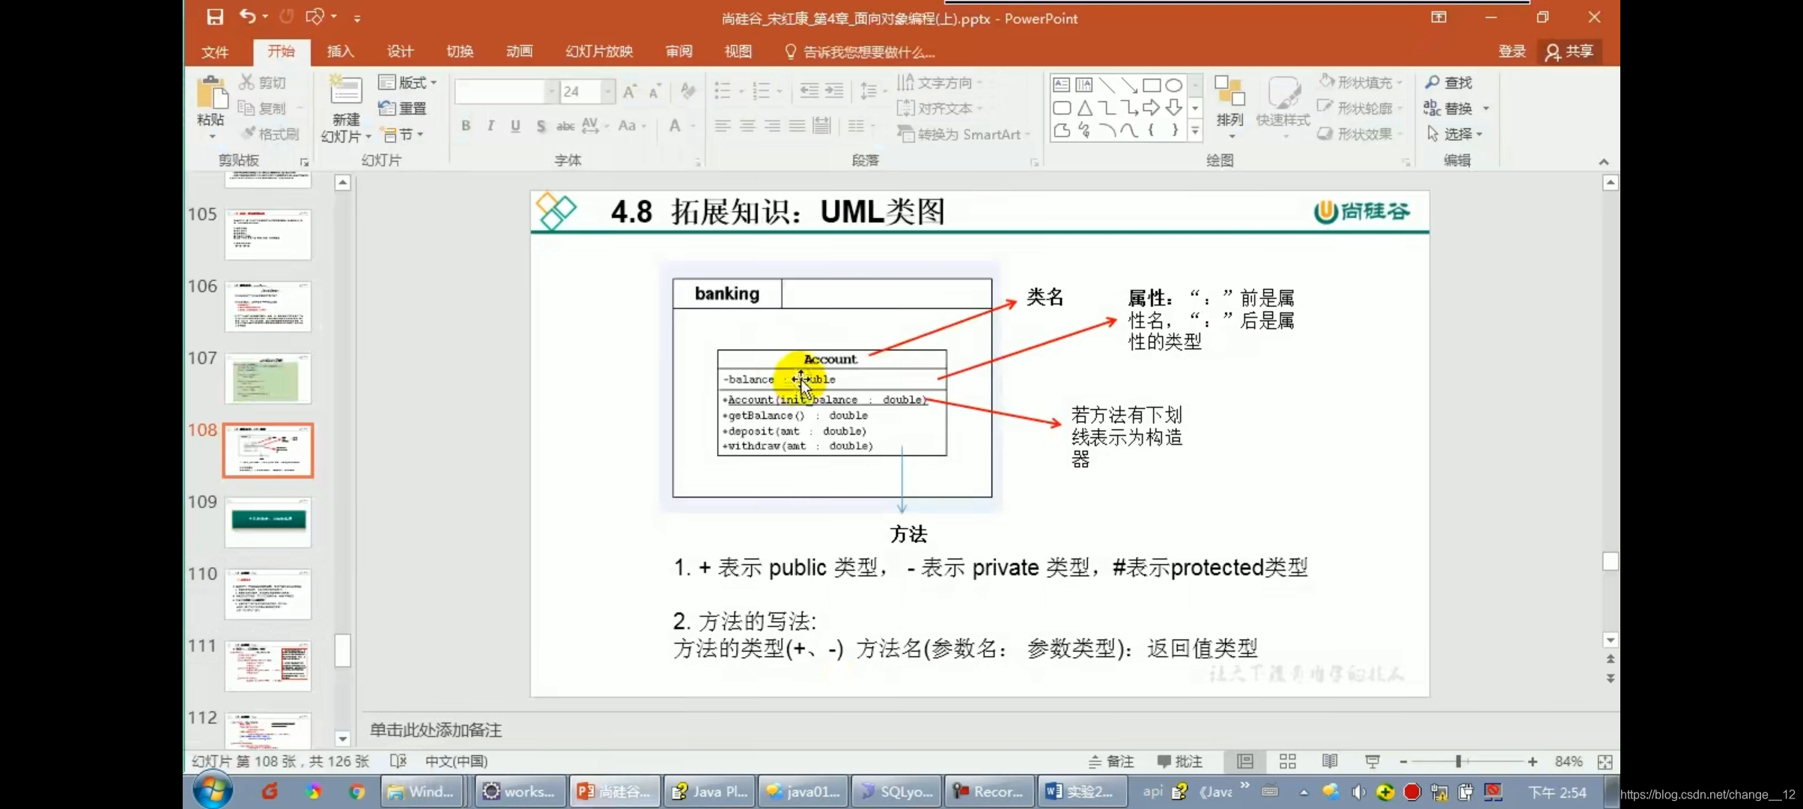Apply underline to selected text

tap(514, 126)
